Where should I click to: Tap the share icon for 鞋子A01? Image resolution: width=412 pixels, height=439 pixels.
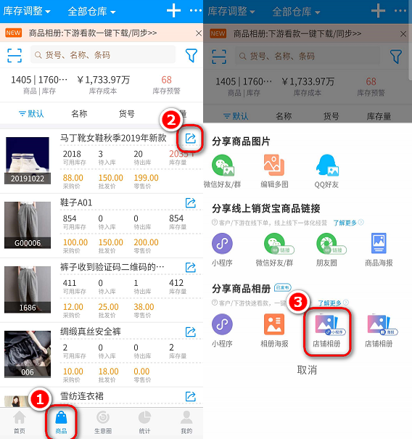click(191, 202)
